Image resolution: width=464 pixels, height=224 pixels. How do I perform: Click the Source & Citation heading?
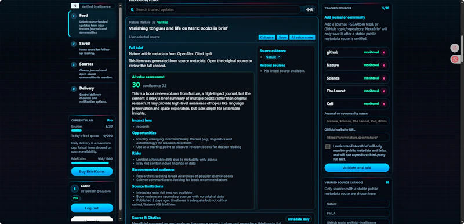point(146,218)
